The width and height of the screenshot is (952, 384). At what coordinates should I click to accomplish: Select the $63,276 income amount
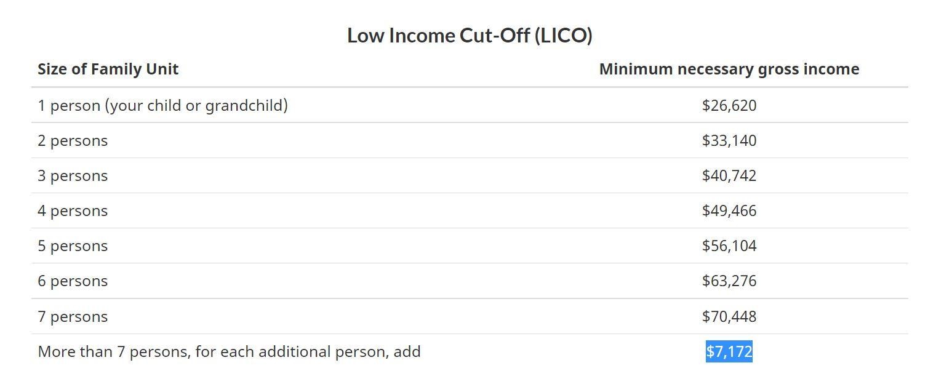(x=729, y=281)
